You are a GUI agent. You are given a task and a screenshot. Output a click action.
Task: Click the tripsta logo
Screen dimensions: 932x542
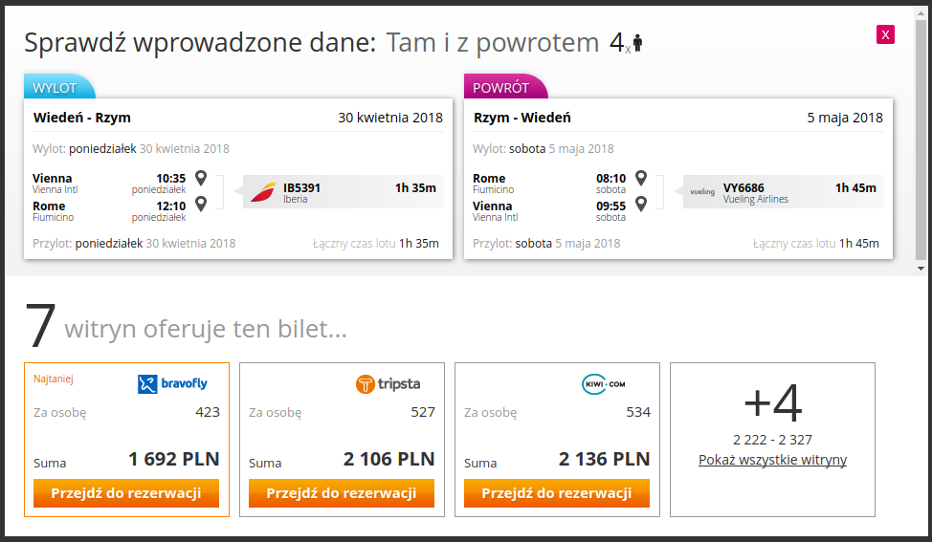point(388,384)
